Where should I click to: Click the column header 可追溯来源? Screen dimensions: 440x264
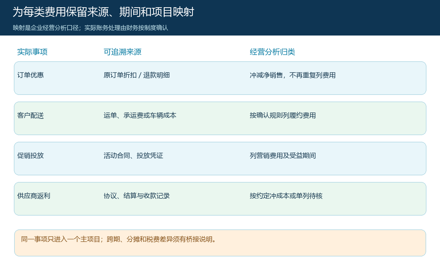click(123, 52)
